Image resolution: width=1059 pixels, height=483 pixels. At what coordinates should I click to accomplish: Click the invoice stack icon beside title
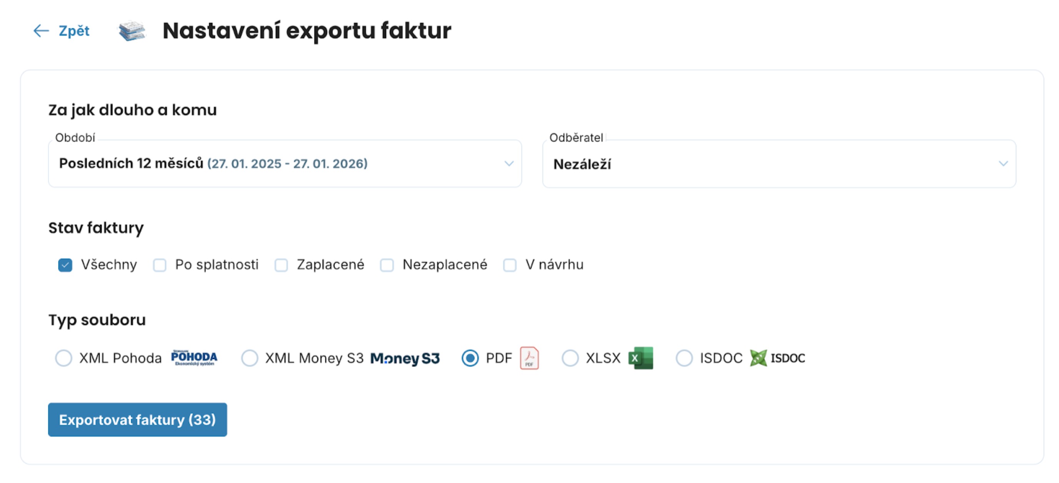pyautogui.click(x=132, y=31)
